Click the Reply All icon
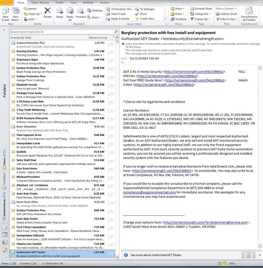263x268 pixels. coord(70,11)
